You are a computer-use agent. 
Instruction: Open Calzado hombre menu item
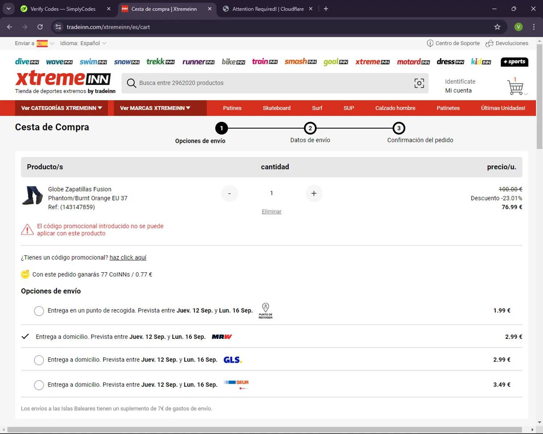pyautogui.click(x=395, y=108)
